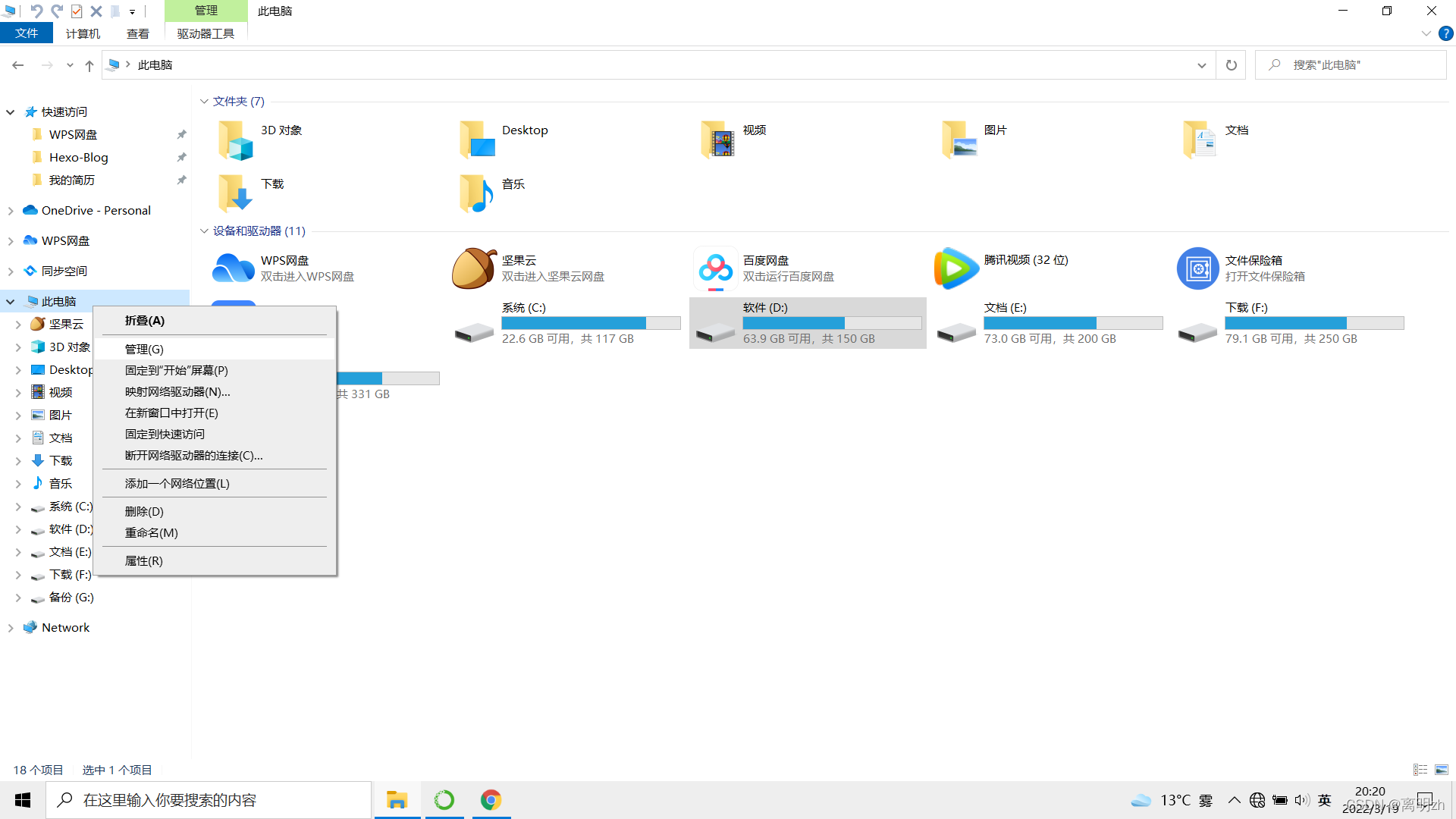Select Network in the navigation pane

(x=65, y=628)
